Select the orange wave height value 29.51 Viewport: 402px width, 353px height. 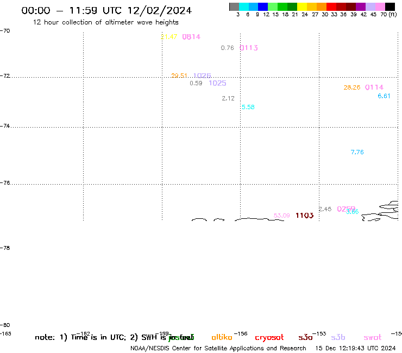tap(179, 75)
